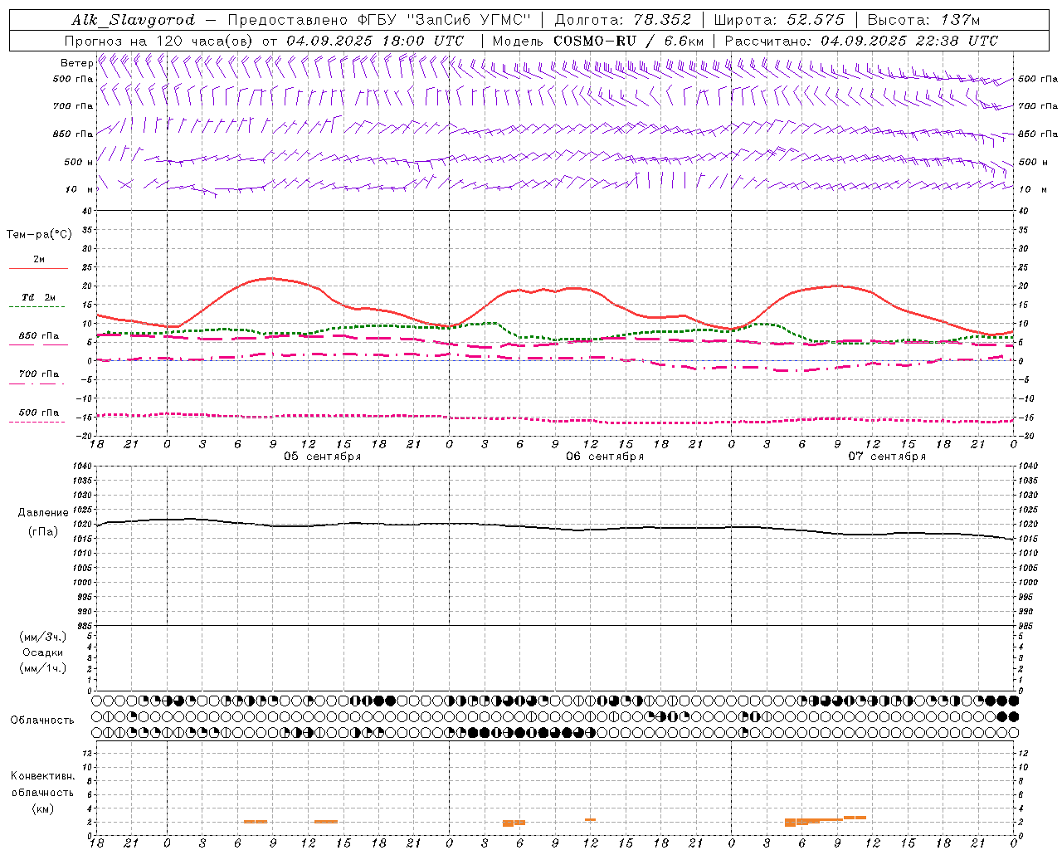Click the Тем-ра(°C) panel label
1062x850 pixels.
click(x=39, y=235)
